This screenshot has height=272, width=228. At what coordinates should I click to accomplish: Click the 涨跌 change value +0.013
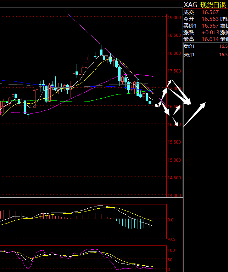(210, 33)
